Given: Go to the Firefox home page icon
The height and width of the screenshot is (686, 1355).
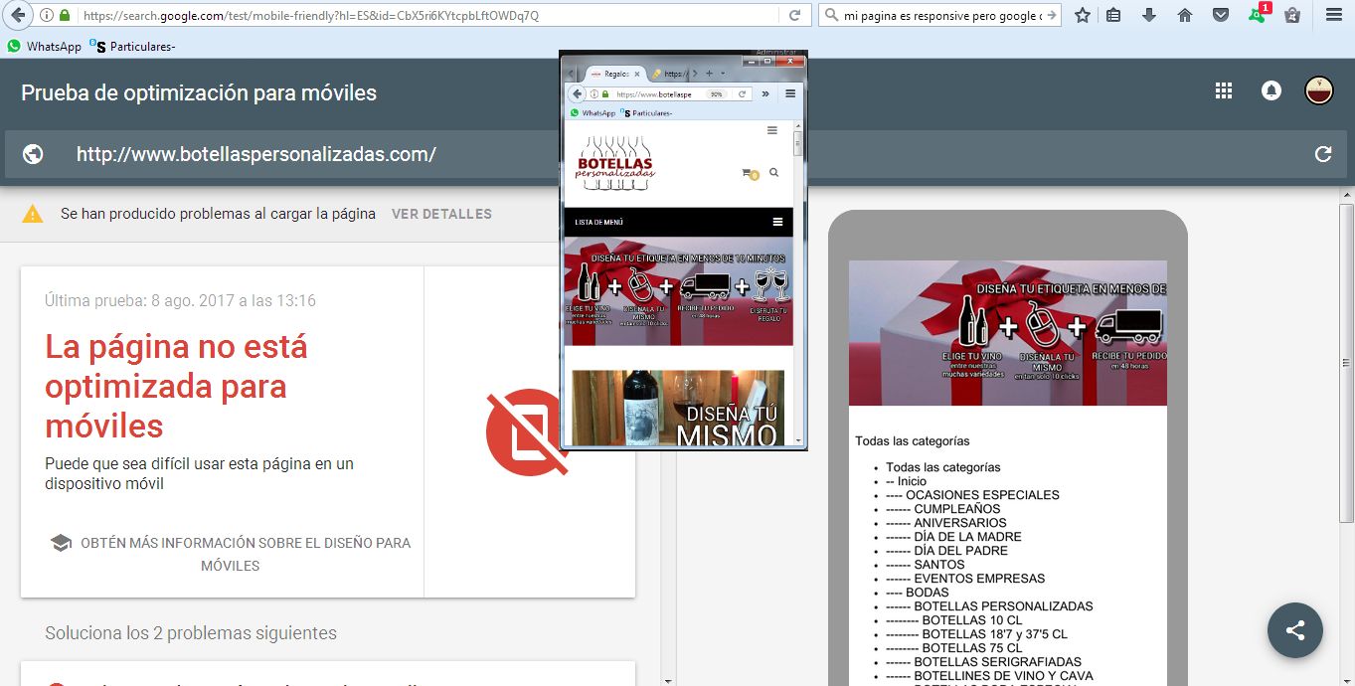Looking at the screenshot, I should click(x=1185, y=16).
